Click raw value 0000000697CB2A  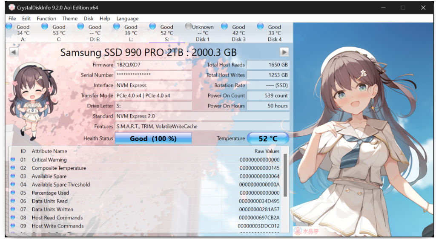(259, 218)
